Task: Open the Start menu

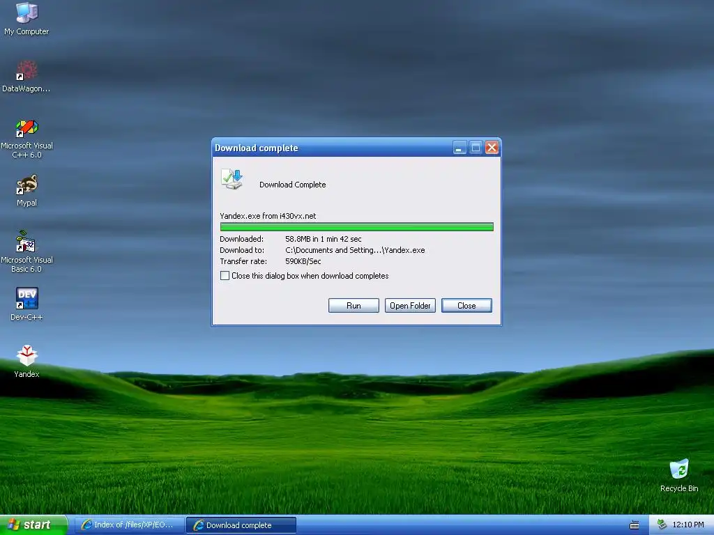Action: click(34, 525)
